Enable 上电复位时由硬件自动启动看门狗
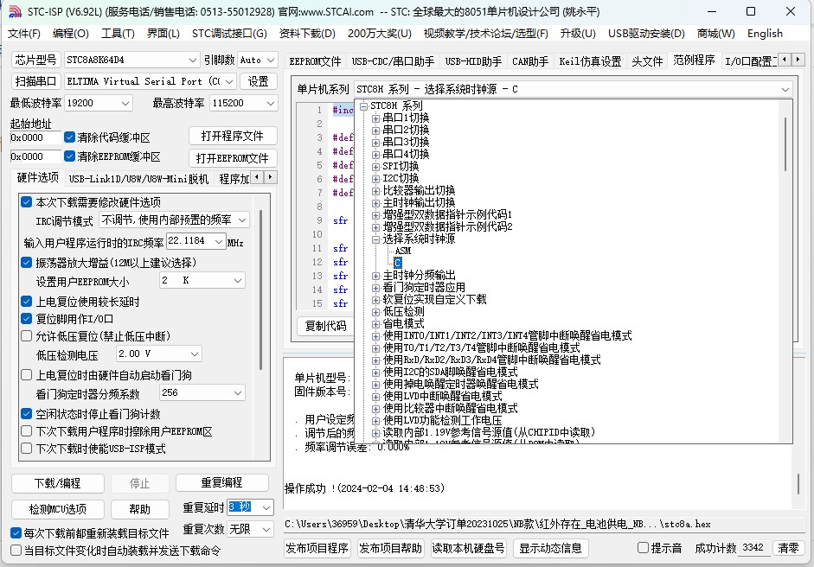Screen dimensions: 814x567 click(27, 374)
